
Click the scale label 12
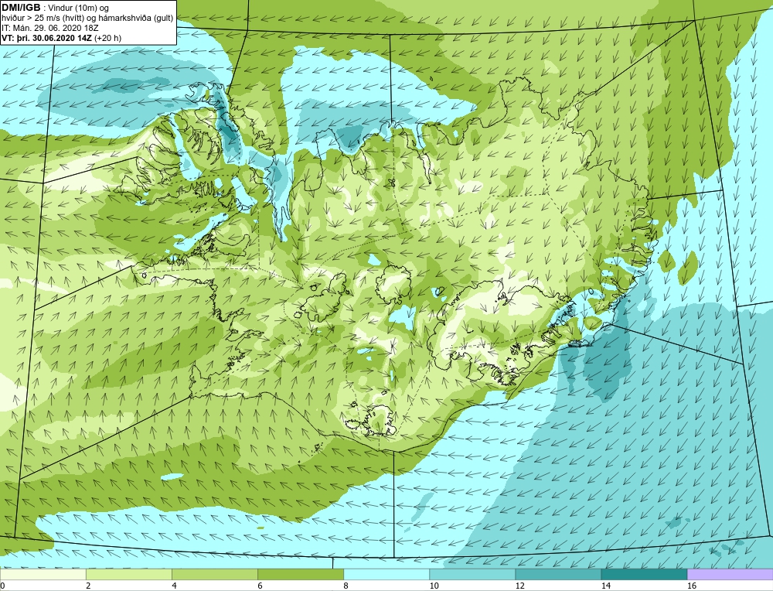coord(520,586)
